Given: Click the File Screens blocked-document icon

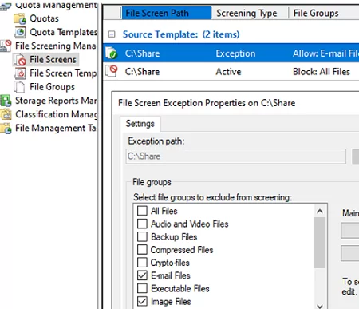Looking at the screenshot, I should coord(20,60).
